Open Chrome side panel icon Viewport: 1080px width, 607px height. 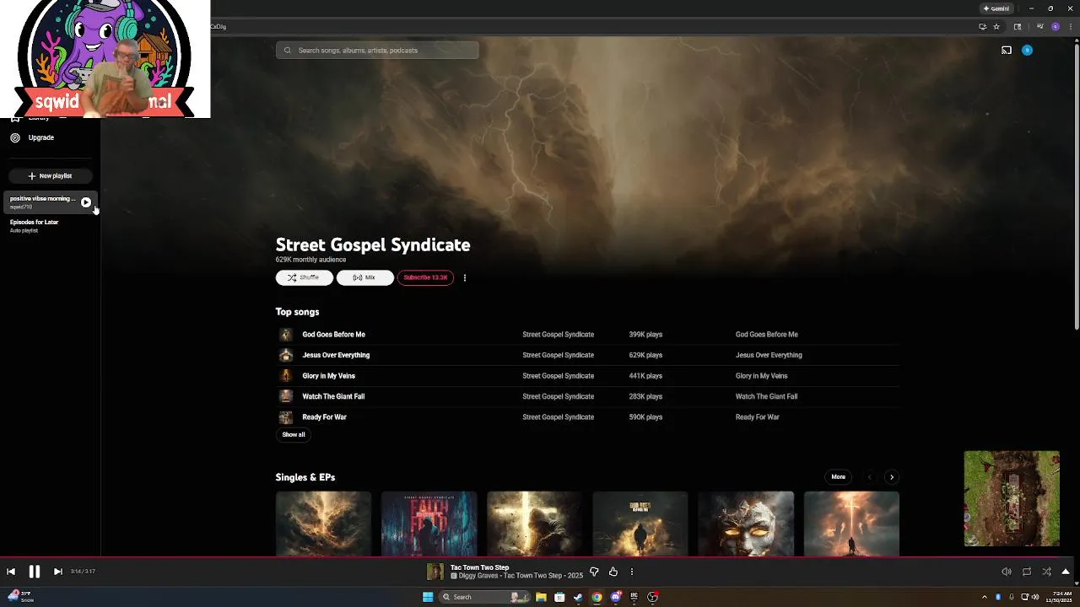click(x=1018, y=26)
